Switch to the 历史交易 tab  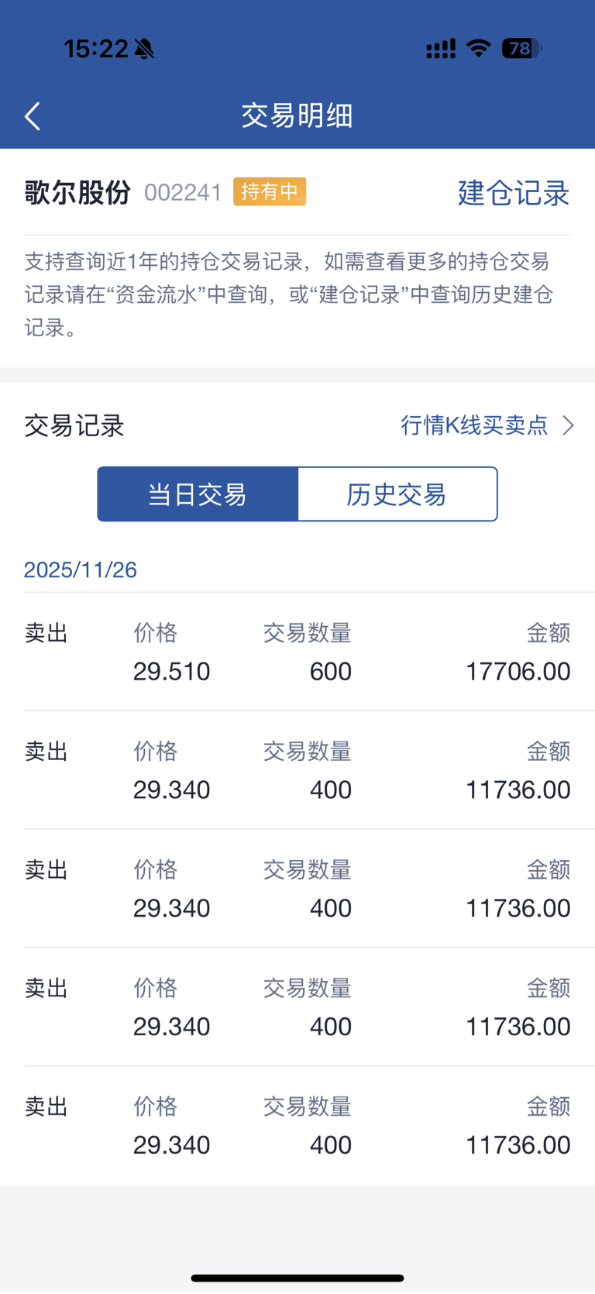coord(397,494)
